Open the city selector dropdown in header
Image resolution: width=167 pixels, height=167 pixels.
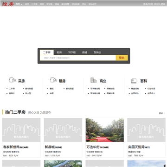click(x=19, y=4)
